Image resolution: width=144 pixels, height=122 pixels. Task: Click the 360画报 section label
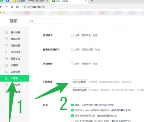click(48, 82)
